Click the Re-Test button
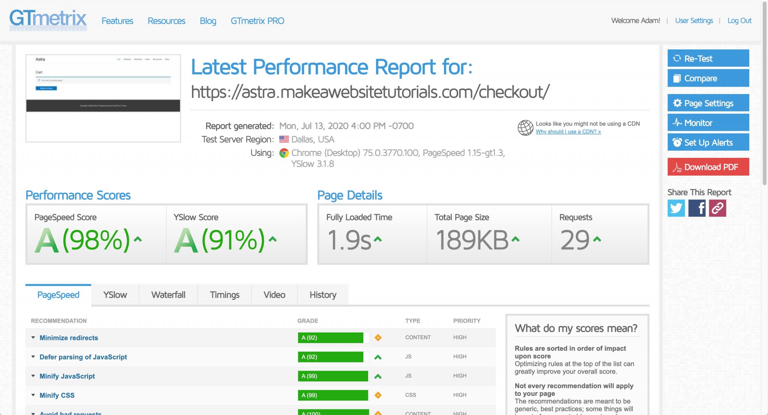This screenshot has width=768, height=415. tap(708, 58)
